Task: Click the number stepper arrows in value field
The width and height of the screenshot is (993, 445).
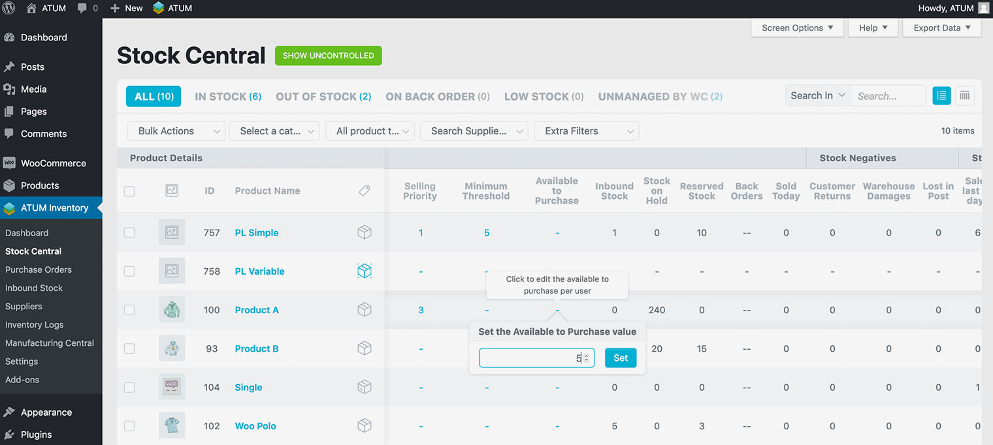Action: (x=586, y=358)
